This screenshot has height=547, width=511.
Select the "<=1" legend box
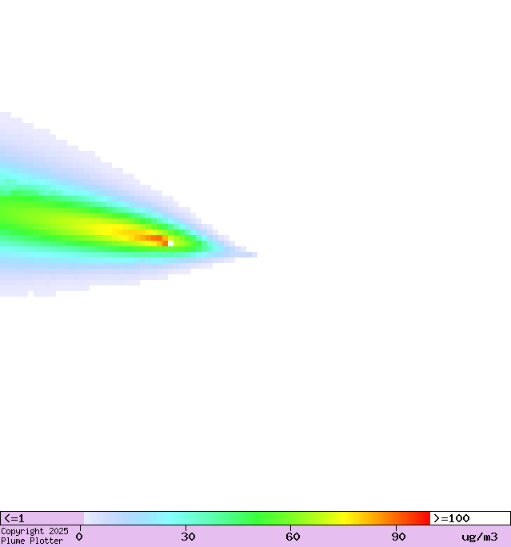pos(42,518)
